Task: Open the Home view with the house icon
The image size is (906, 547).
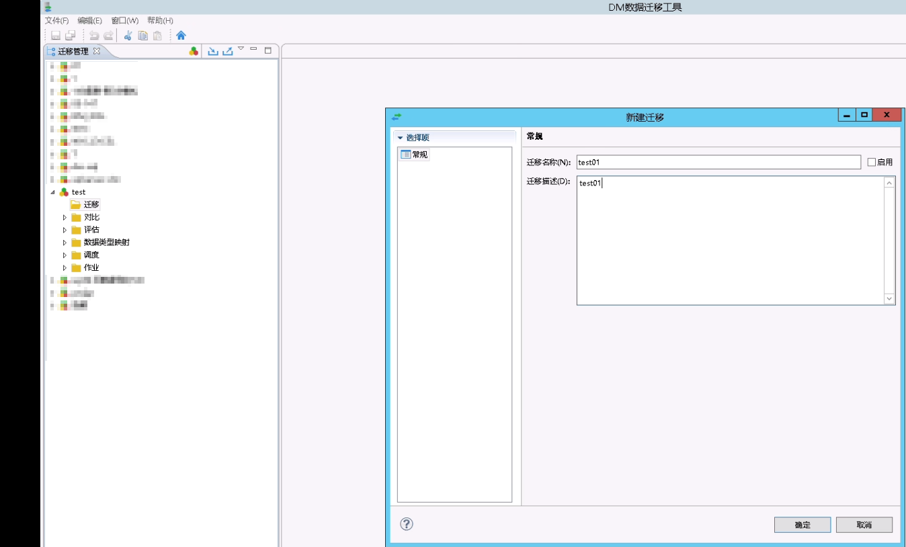Action: coord(182,35)
